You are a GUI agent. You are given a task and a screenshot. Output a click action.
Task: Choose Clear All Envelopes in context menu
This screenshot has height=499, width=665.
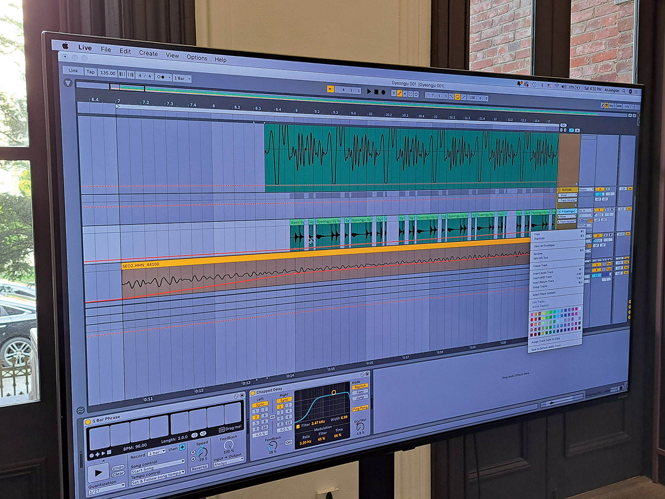(544, 245)
